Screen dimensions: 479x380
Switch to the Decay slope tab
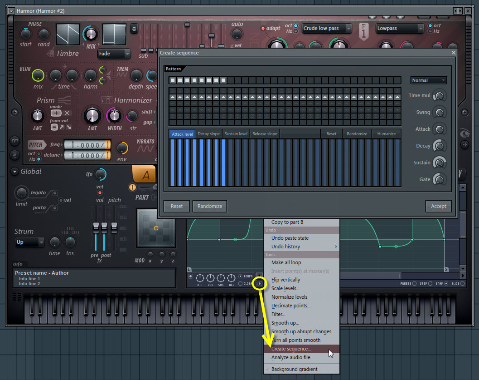tap(208, 134)
